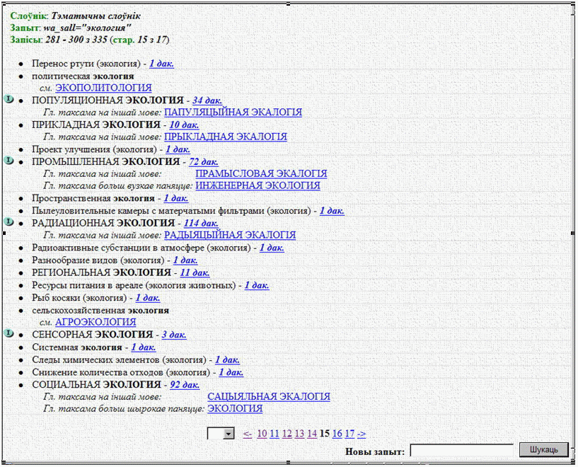Open the ЭКОПОЛИТОЛОГИЯ cross-reference link

(x=103, y=88)
